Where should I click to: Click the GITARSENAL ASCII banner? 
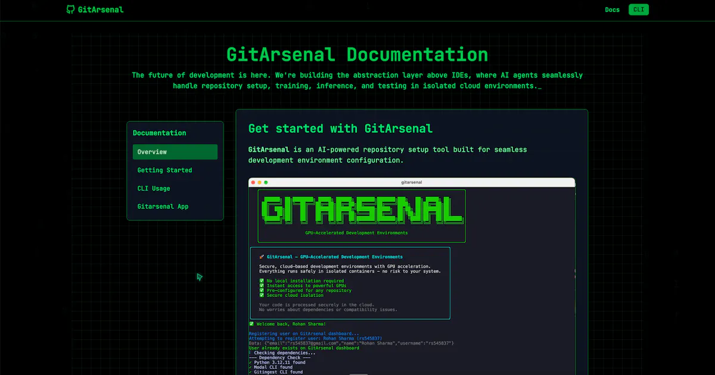[362, 210]
